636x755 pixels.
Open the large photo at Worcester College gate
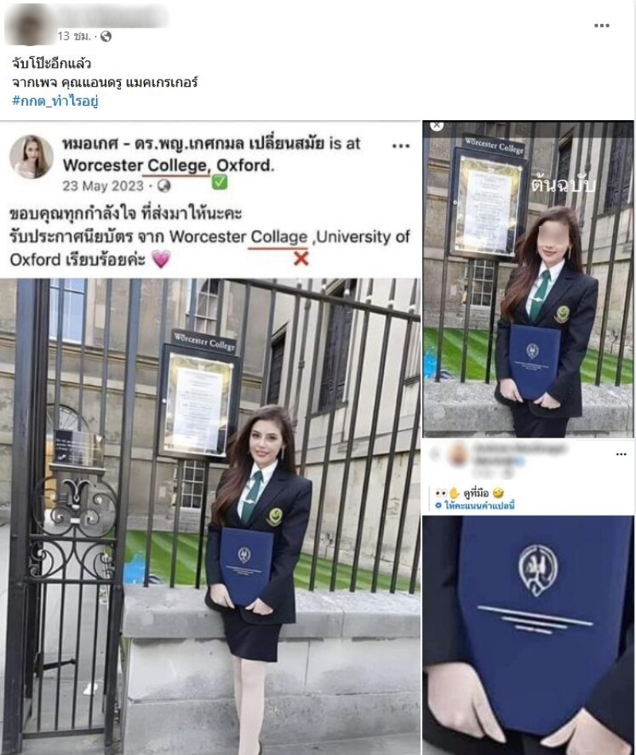click(210, 516)
